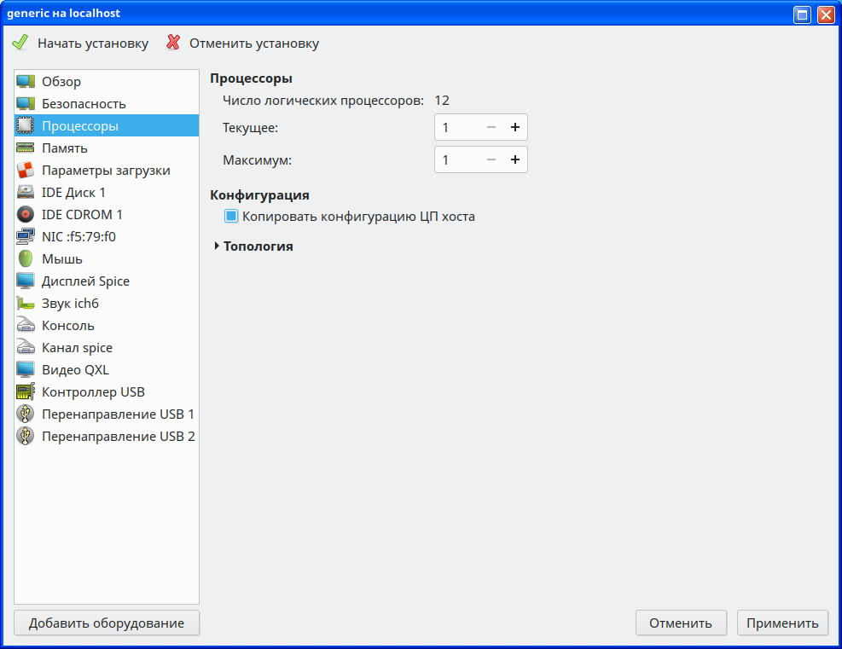
Task: Click the Процессоры chip icon
Action: (26, 125)
